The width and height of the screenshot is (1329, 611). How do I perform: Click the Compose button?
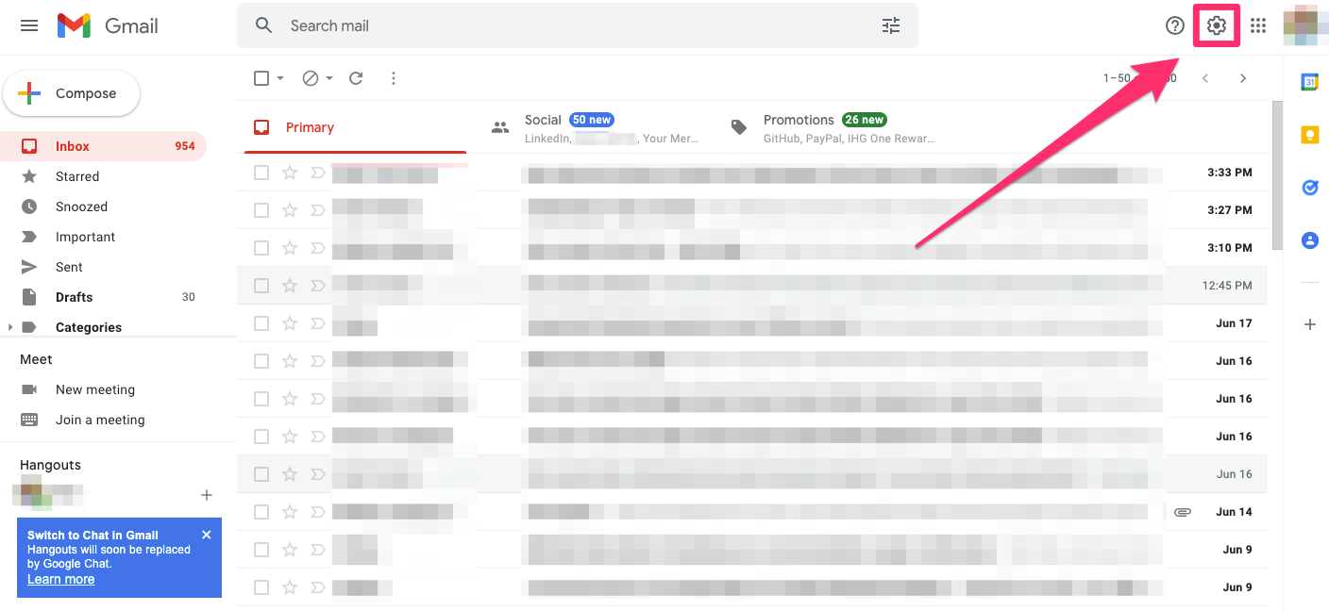pos(71,93)
